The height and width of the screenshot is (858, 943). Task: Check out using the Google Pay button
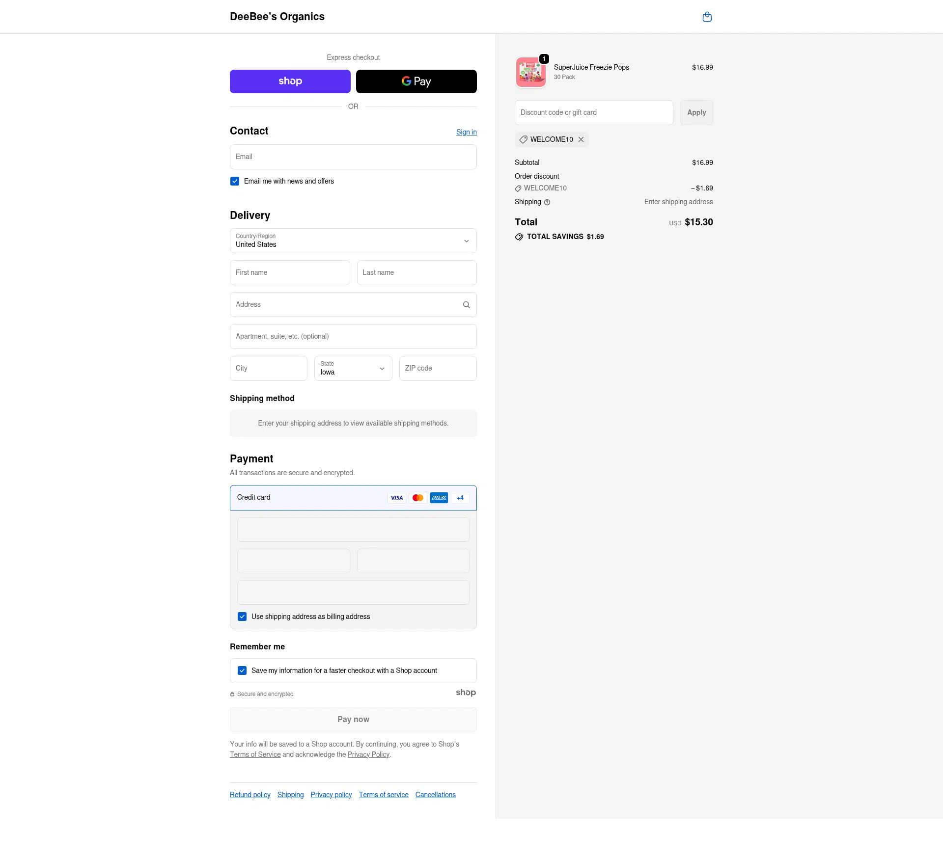(x=416, y=81)
